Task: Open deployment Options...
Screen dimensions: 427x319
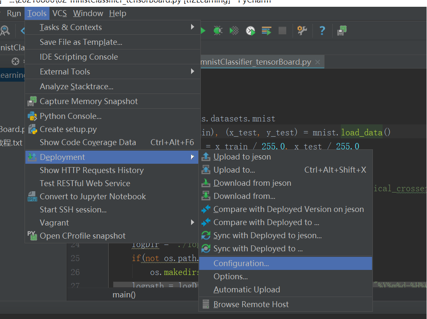Action: pyautogui.click(x=286, y=277)
